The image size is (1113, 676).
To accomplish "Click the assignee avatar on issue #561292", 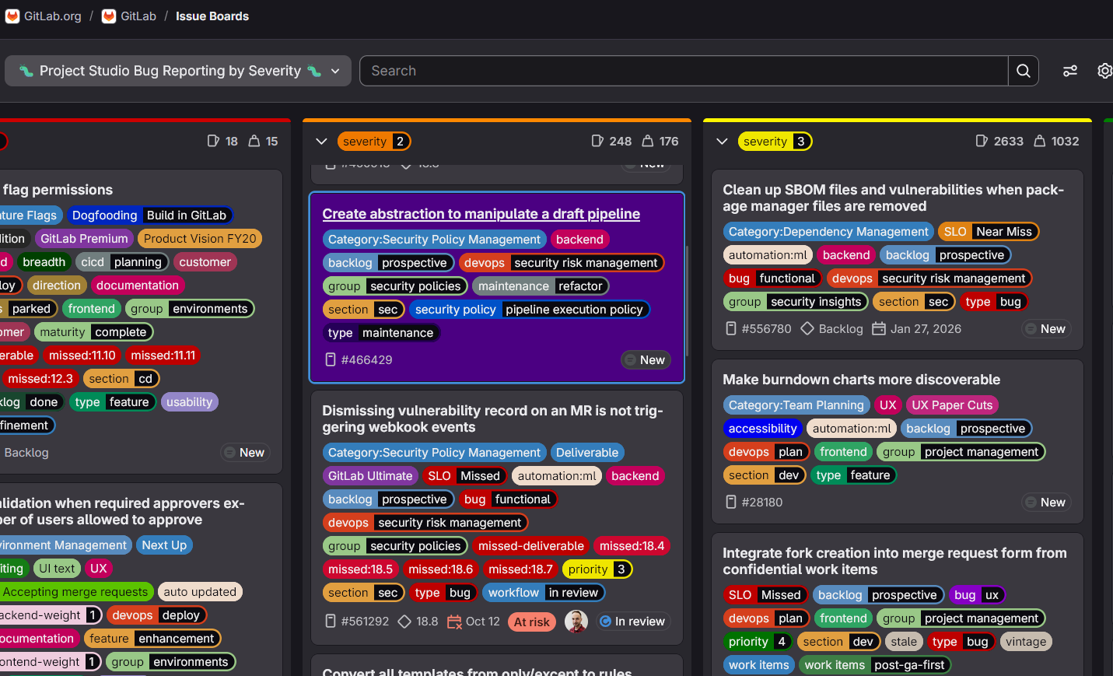I will (576, 621).
